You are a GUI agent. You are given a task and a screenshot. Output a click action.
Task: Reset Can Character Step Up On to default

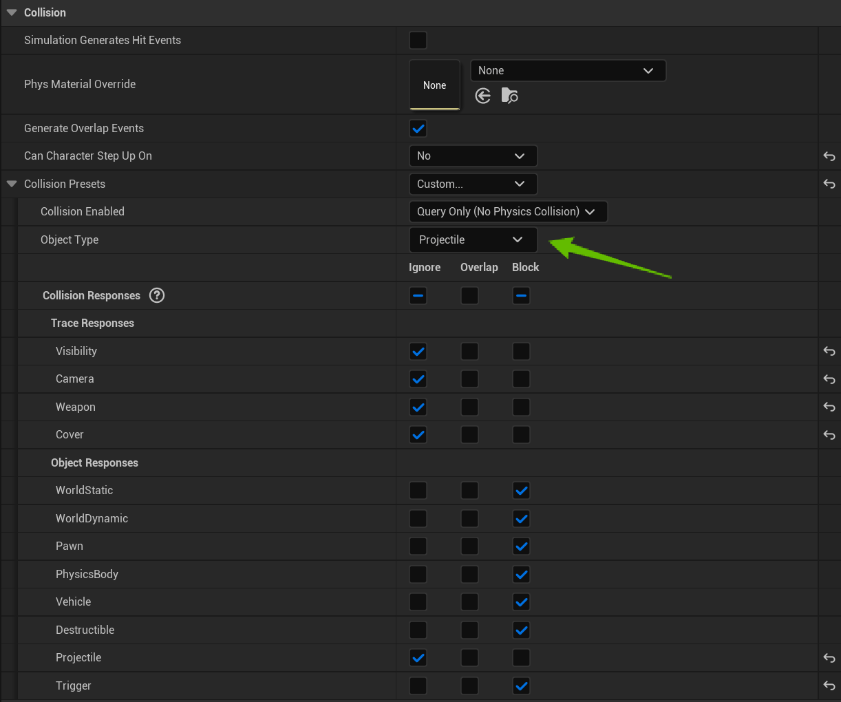click(829, 156)
